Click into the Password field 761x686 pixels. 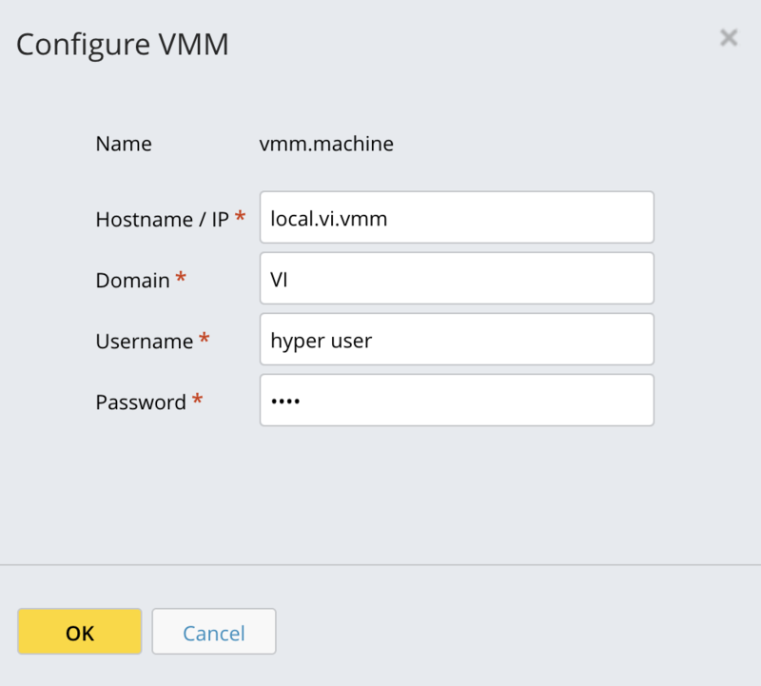point(457,400)
